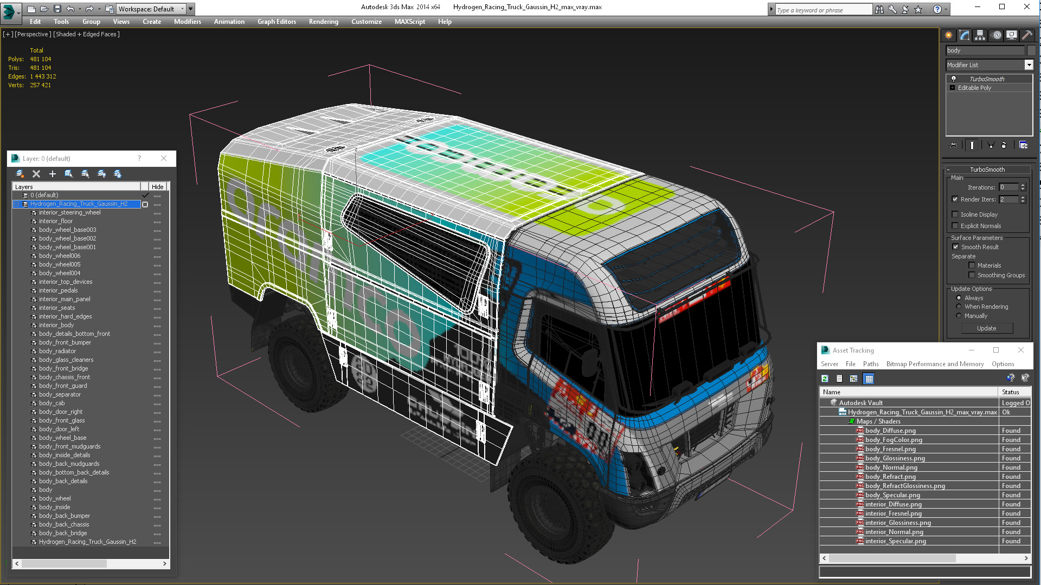The height and width of the screenshot is (585, 1041).
Task: Click the Pin Stack icon
Action: point(953,145)
